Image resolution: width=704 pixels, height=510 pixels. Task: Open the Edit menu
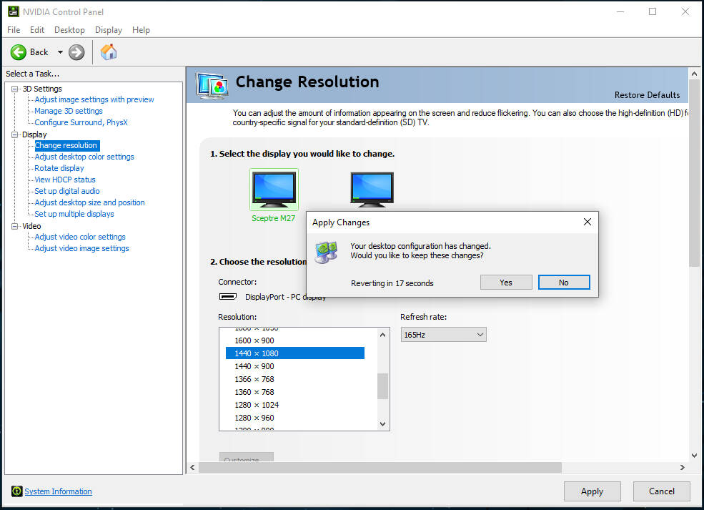37,30
